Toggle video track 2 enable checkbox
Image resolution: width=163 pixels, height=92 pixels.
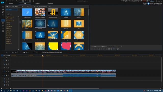[x=7, y=72]
